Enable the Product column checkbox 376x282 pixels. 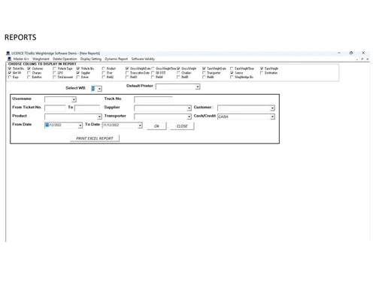coord(104,68)
